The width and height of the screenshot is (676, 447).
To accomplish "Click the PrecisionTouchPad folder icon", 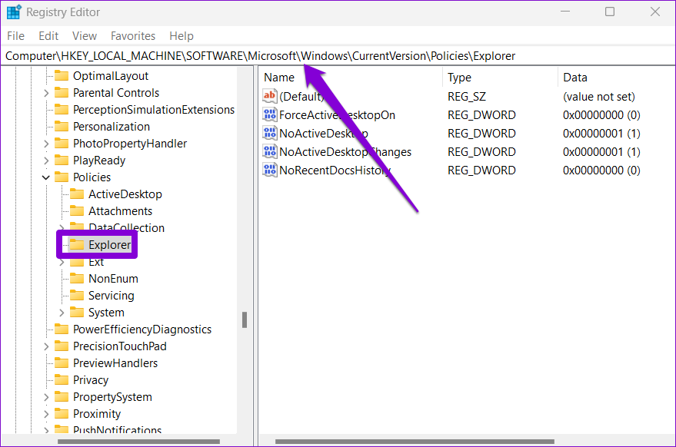I will click(62, 346).
